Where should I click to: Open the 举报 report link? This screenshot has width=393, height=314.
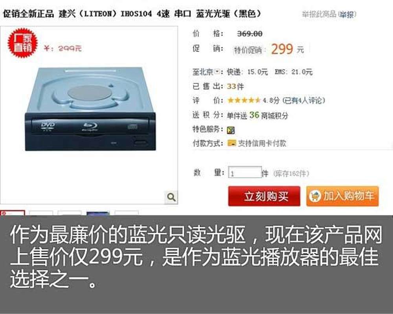point(347,15)
